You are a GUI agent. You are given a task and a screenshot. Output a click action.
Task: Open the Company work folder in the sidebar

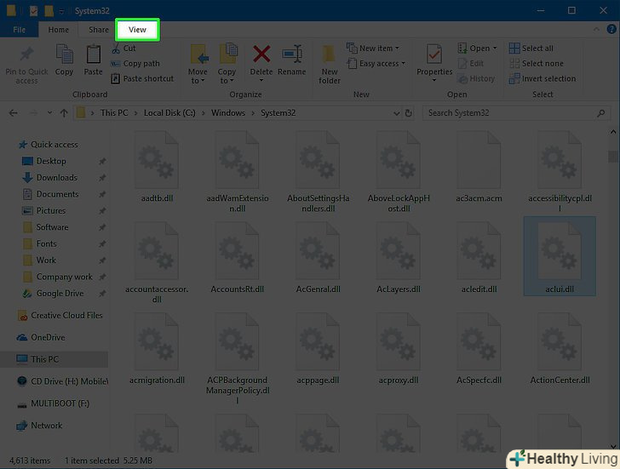tap(58, 277)
